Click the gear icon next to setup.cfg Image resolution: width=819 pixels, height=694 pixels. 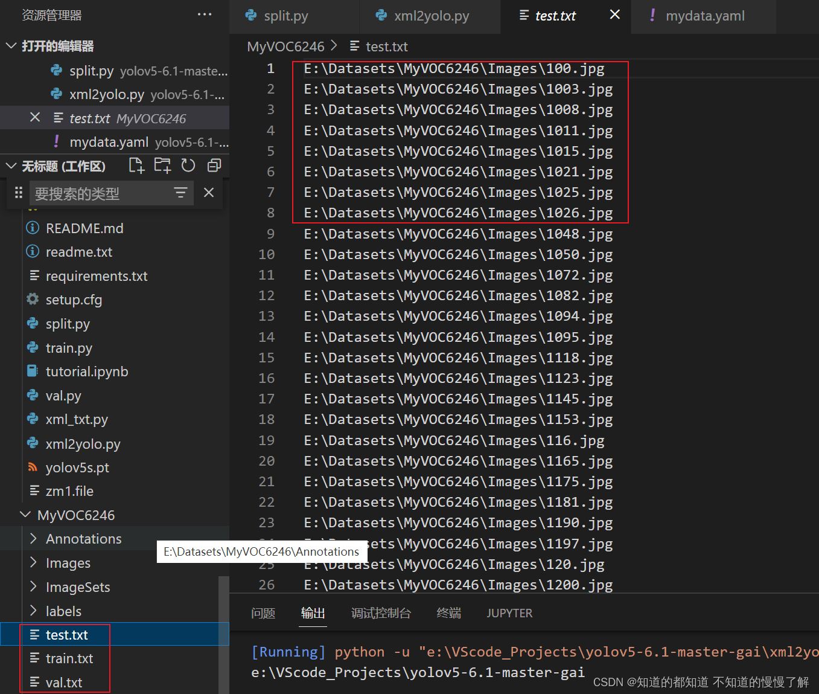33,299
